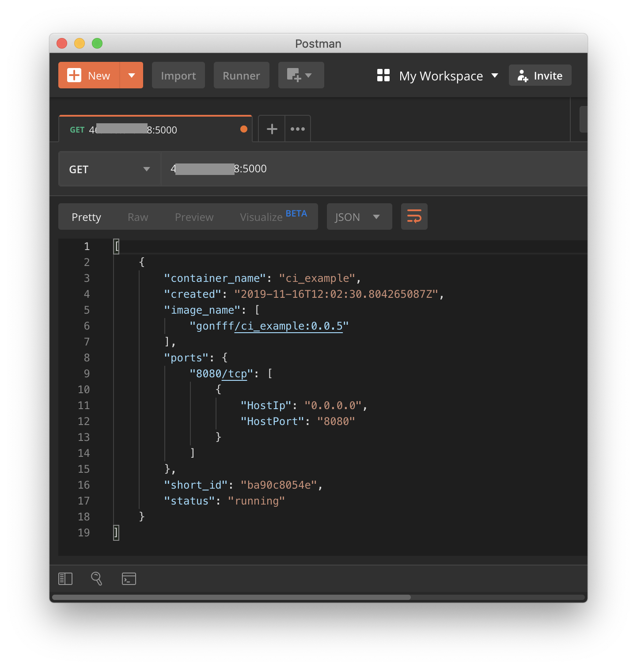Open the Postman console
The height and width of the screenshot is (668, 637).
click(129, 578)
